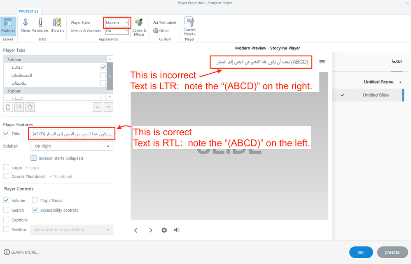Image resolution: width=411 pixels, height=264 pixels.
Task: Click the OK button
Action: [x=361, y=252]
